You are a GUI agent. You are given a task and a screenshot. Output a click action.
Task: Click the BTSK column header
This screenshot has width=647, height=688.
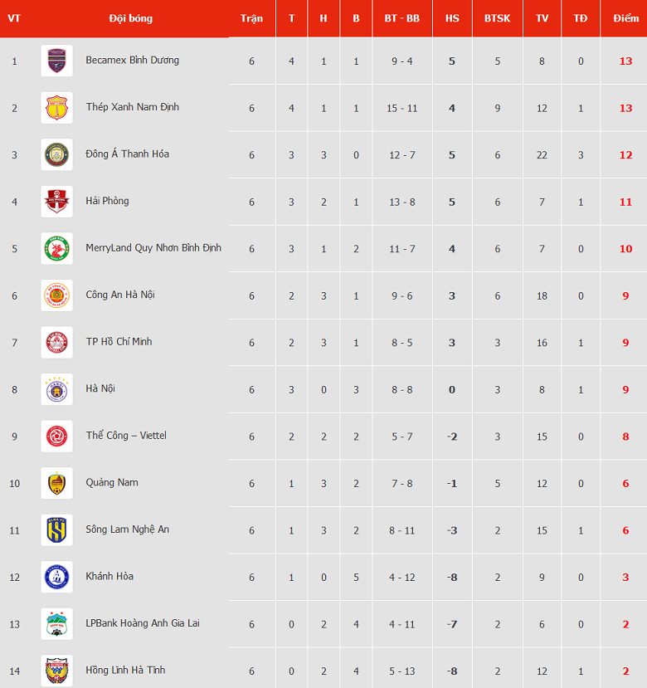pos(497,18)
